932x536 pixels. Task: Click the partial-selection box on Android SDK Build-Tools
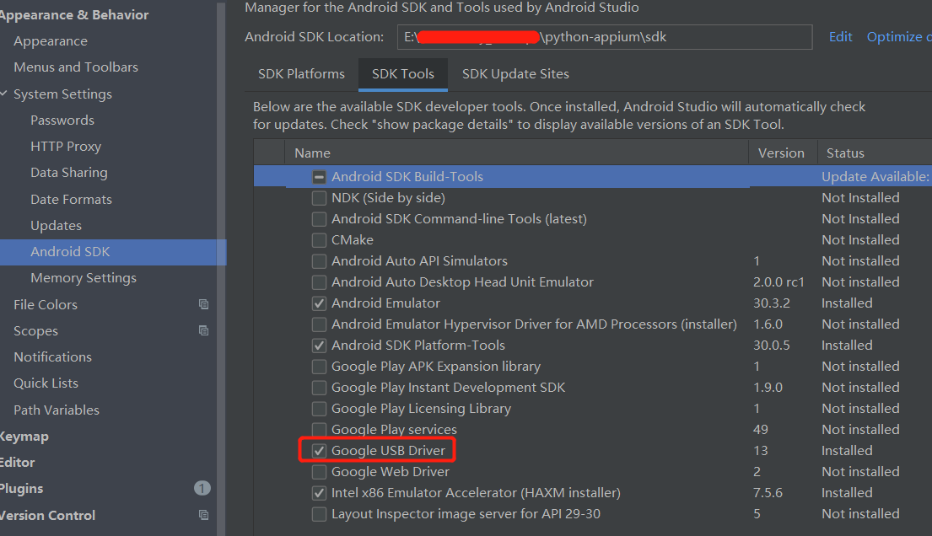(319, 176)
